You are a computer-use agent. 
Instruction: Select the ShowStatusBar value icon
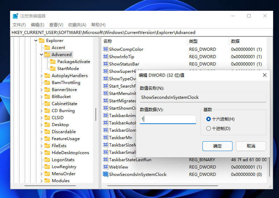[106, 64]
